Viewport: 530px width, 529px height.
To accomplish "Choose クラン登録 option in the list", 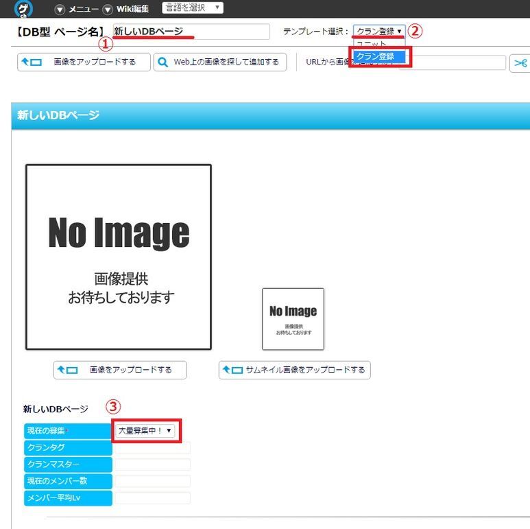I will (379, 56).
